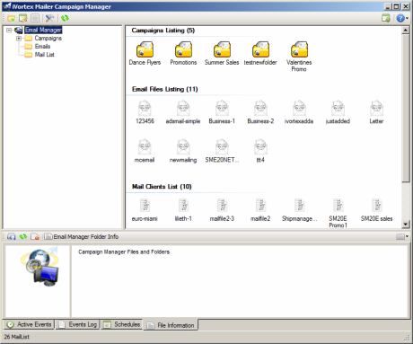Click the 26 MailList status bar text
Image resolution: width=413 pixels, height=344 pixels.
point(17,337)
